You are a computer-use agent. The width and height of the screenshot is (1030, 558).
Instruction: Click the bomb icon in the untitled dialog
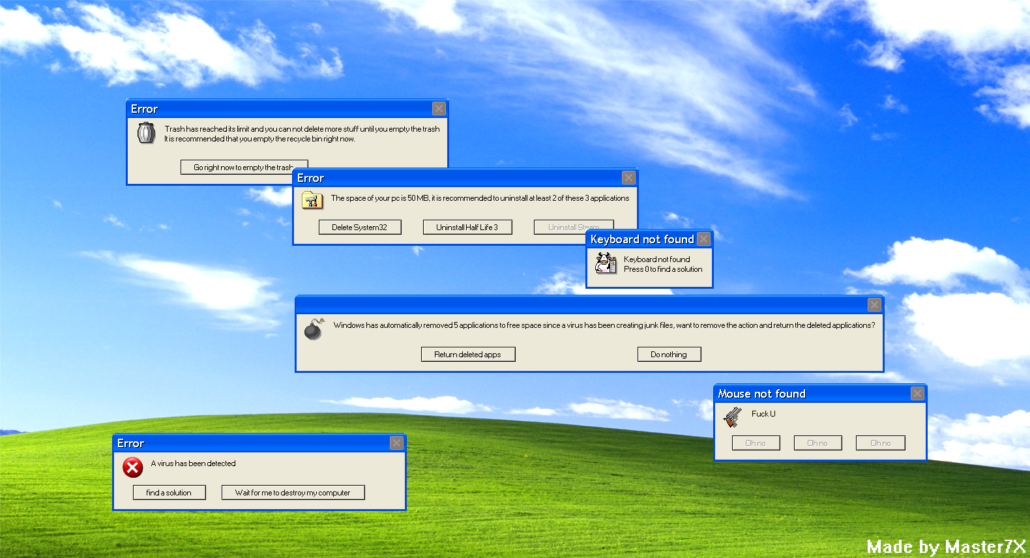(314, 329)
